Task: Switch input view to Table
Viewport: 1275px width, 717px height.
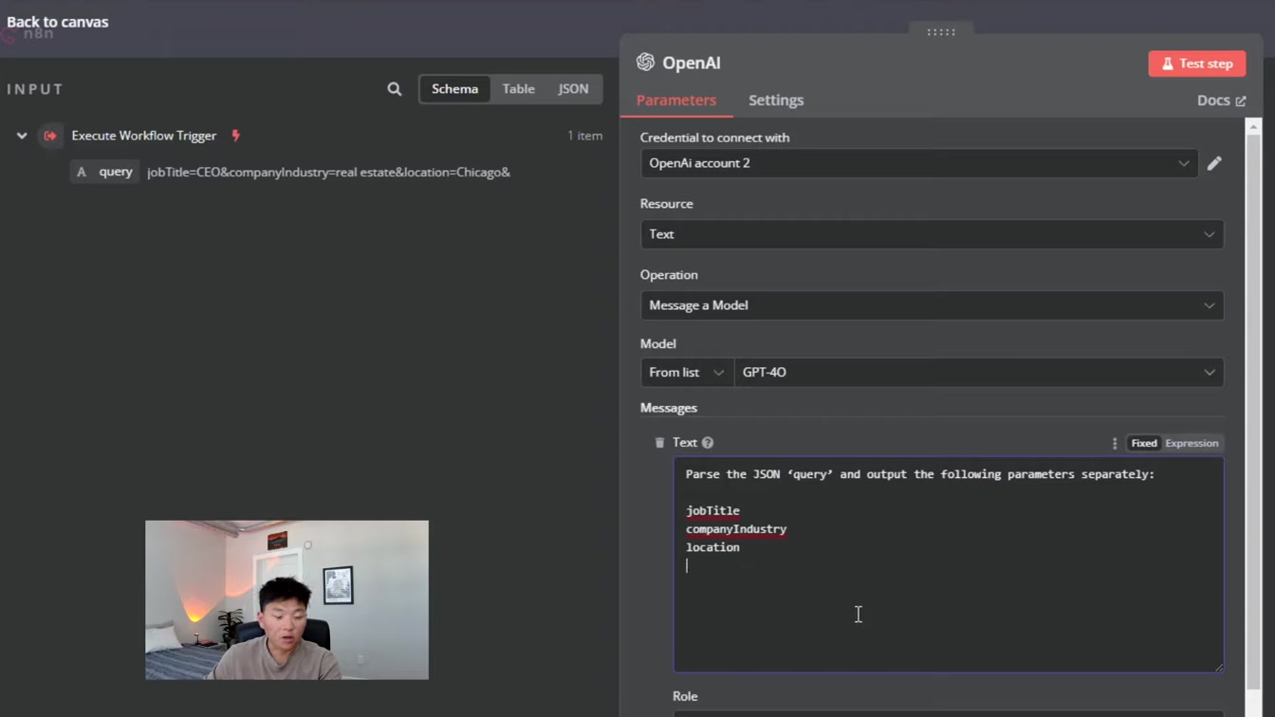Action: (518, 89)
